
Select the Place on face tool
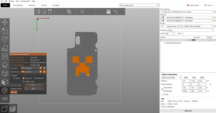5,48
